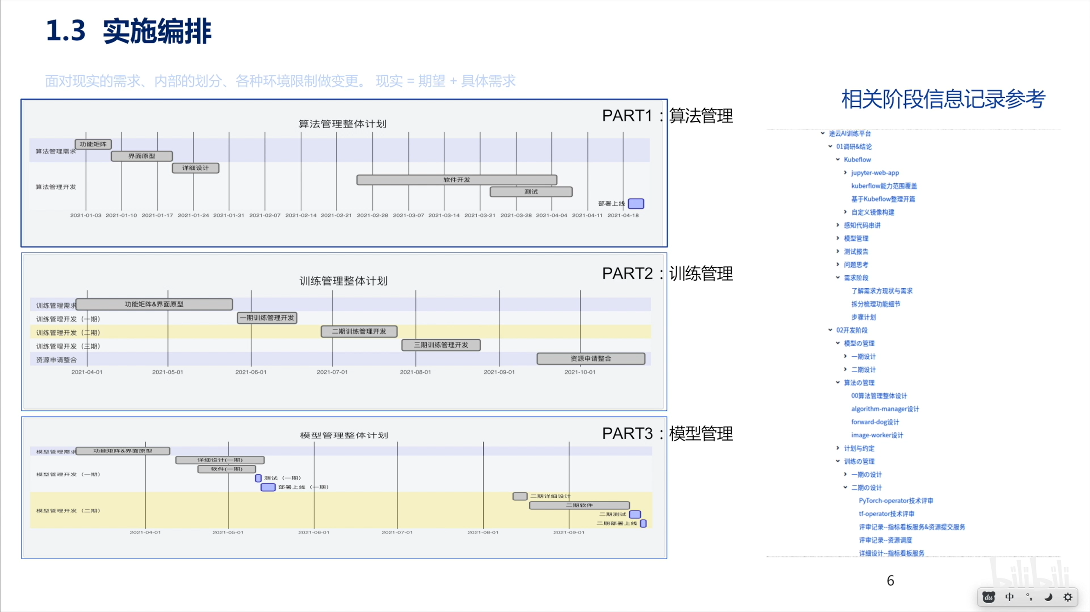Screen dimensions: 1090x612
Task: Collapse the 01调研&结论 tree node
Action: [x=830, y=146]
